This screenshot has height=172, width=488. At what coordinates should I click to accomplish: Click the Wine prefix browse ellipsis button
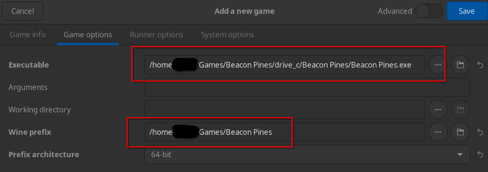(438, 132)
